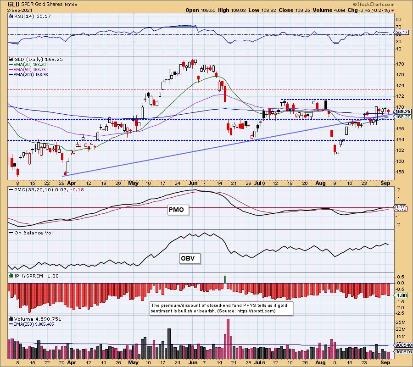
Task: Click the StockCharts.com watermark logo text
Action: click(x=374, y=4)
